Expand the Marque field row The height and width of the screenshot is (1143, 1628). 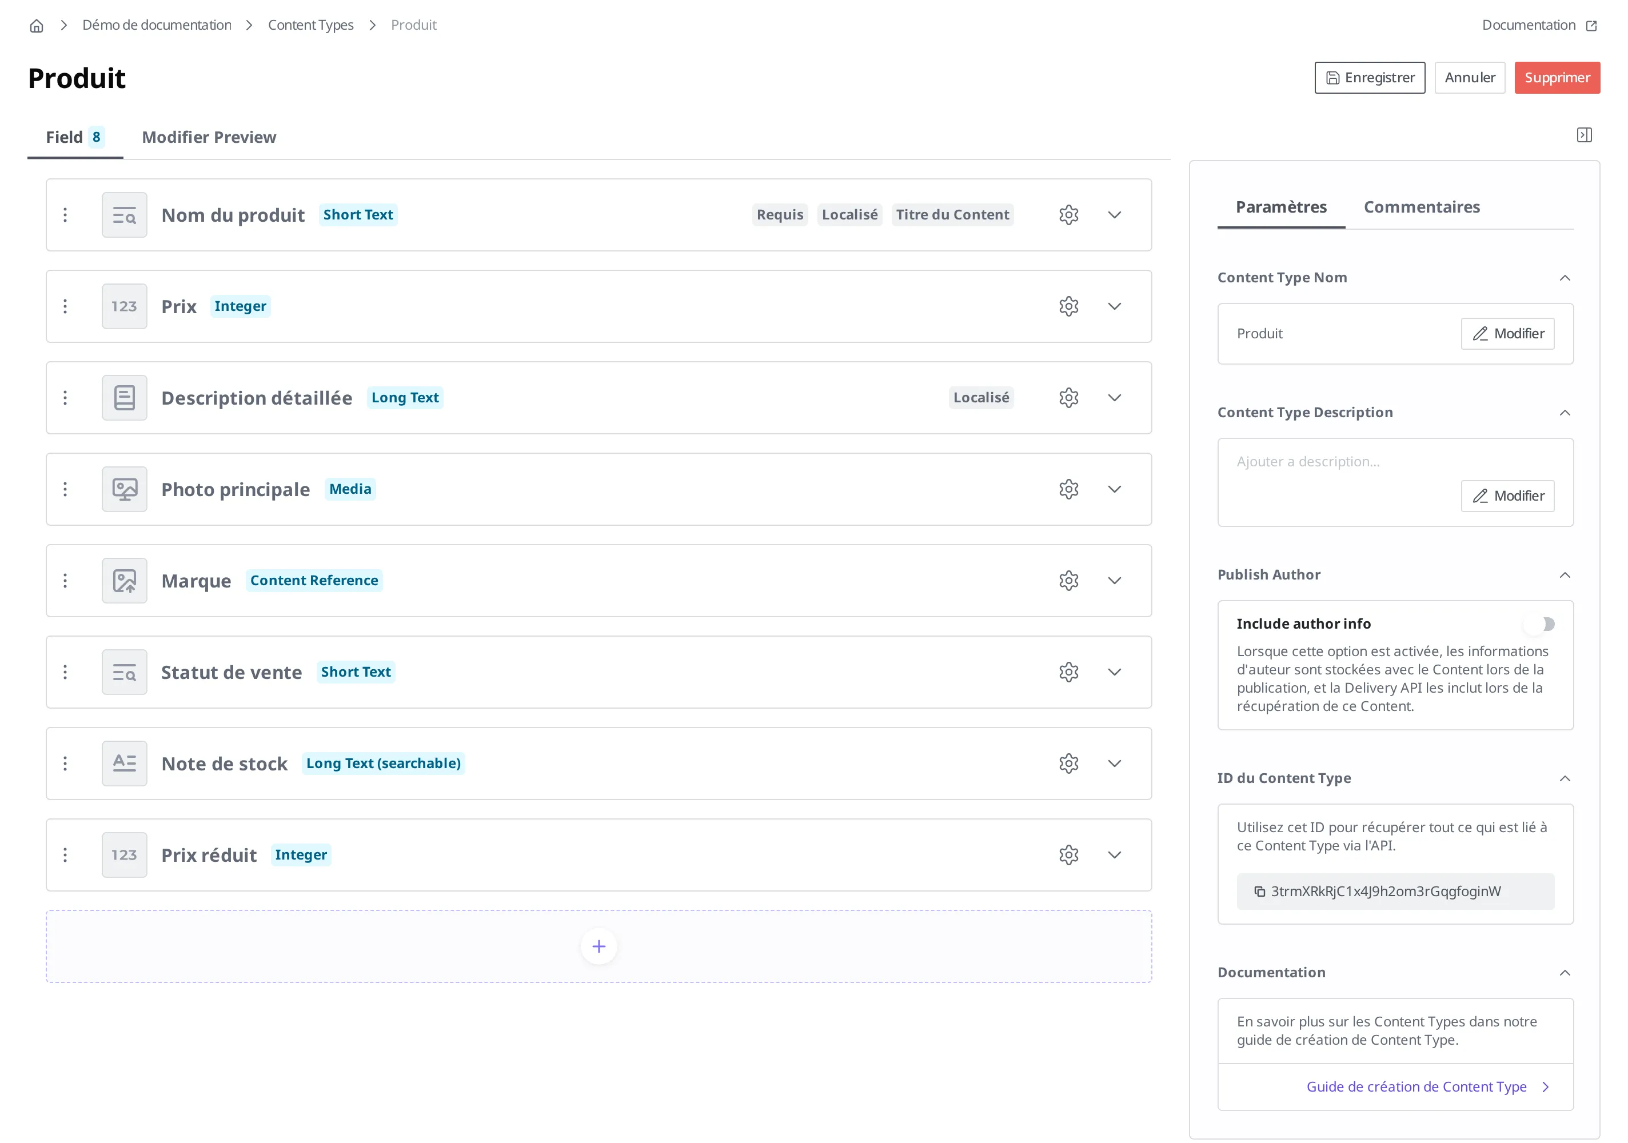coord(1115,581)
